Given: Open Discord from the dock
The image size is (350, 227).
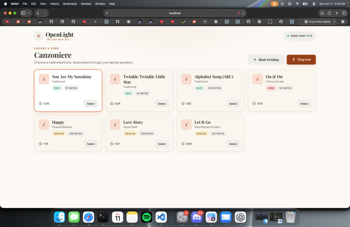Looking at the screenshot, I should coord(197,217).
